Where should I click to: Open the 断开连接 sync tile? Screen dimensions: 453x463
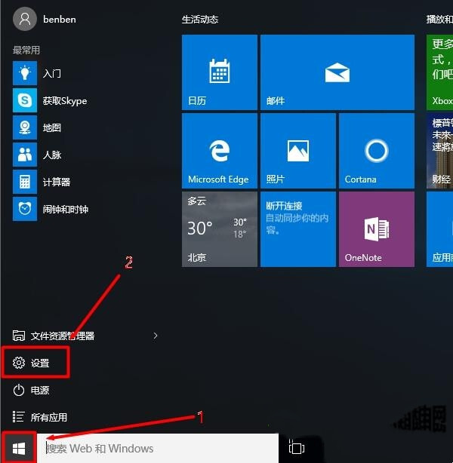click(298, 229)
